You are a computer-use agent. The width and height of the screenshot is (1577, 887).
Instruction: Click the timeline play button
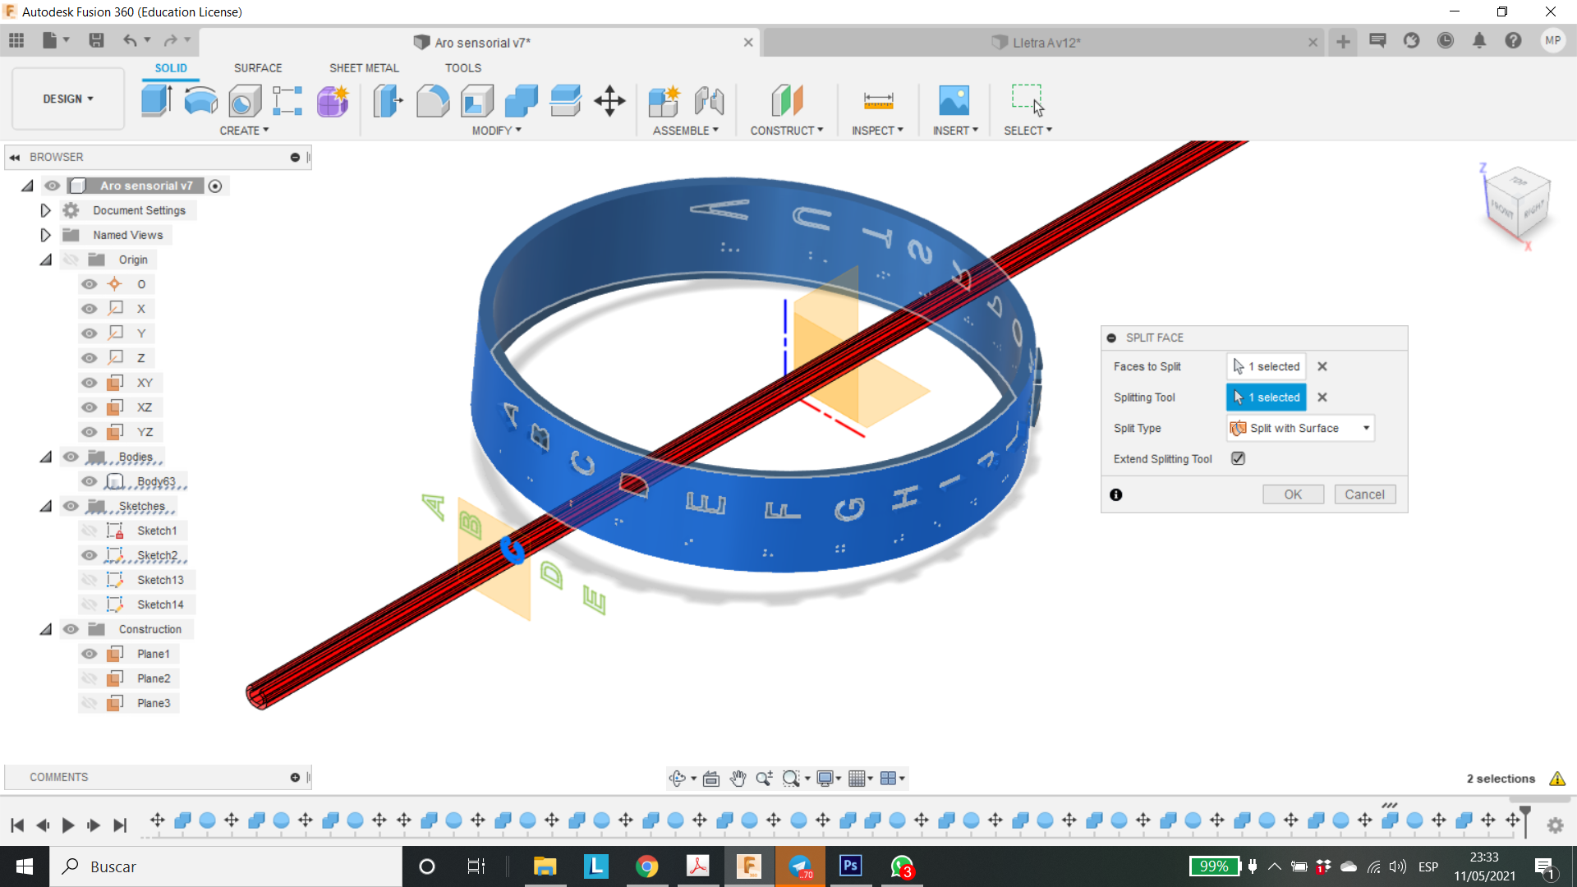[68, 825]
